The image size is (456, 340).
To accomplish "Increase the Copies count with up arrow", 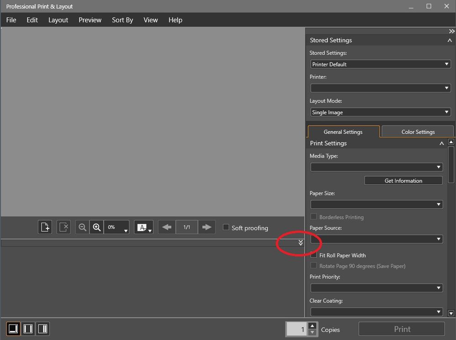I will coord(312,325).
